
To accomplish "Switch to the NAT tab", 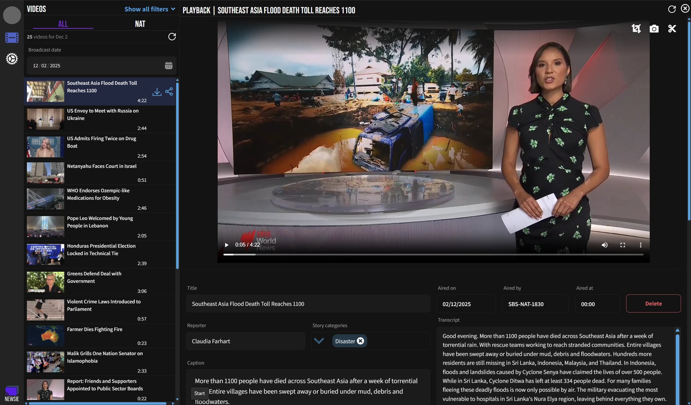I will [140, 24].
